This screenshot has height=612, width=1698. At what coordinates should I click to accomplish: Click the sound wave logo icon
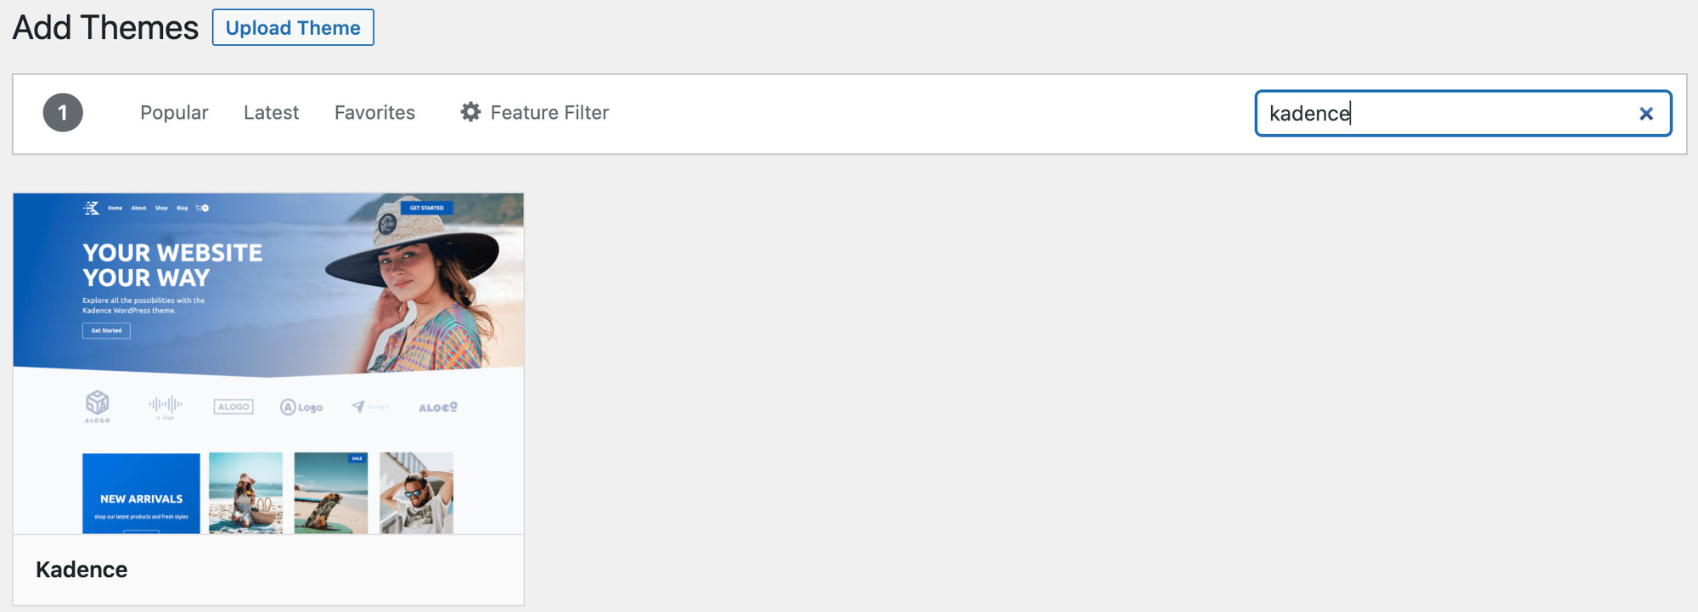coord(166,407)
